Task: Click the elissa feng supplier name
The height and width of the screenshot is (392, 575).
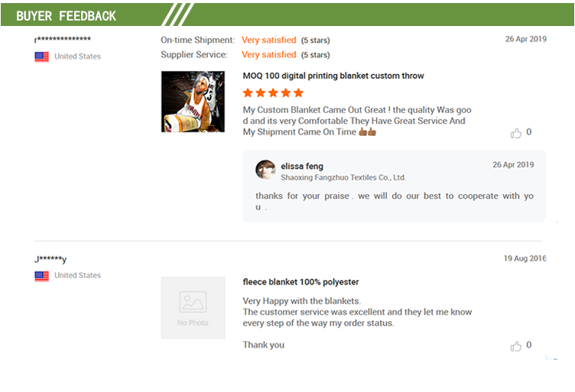Action: pos(302,167)
